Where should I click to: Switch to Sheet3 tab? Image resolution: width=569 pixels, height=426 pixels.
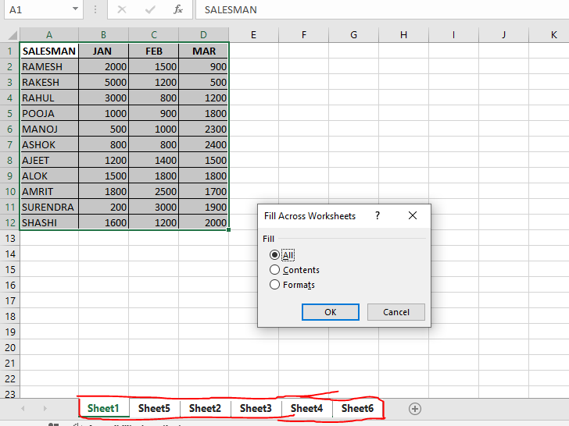pos(256,408)
